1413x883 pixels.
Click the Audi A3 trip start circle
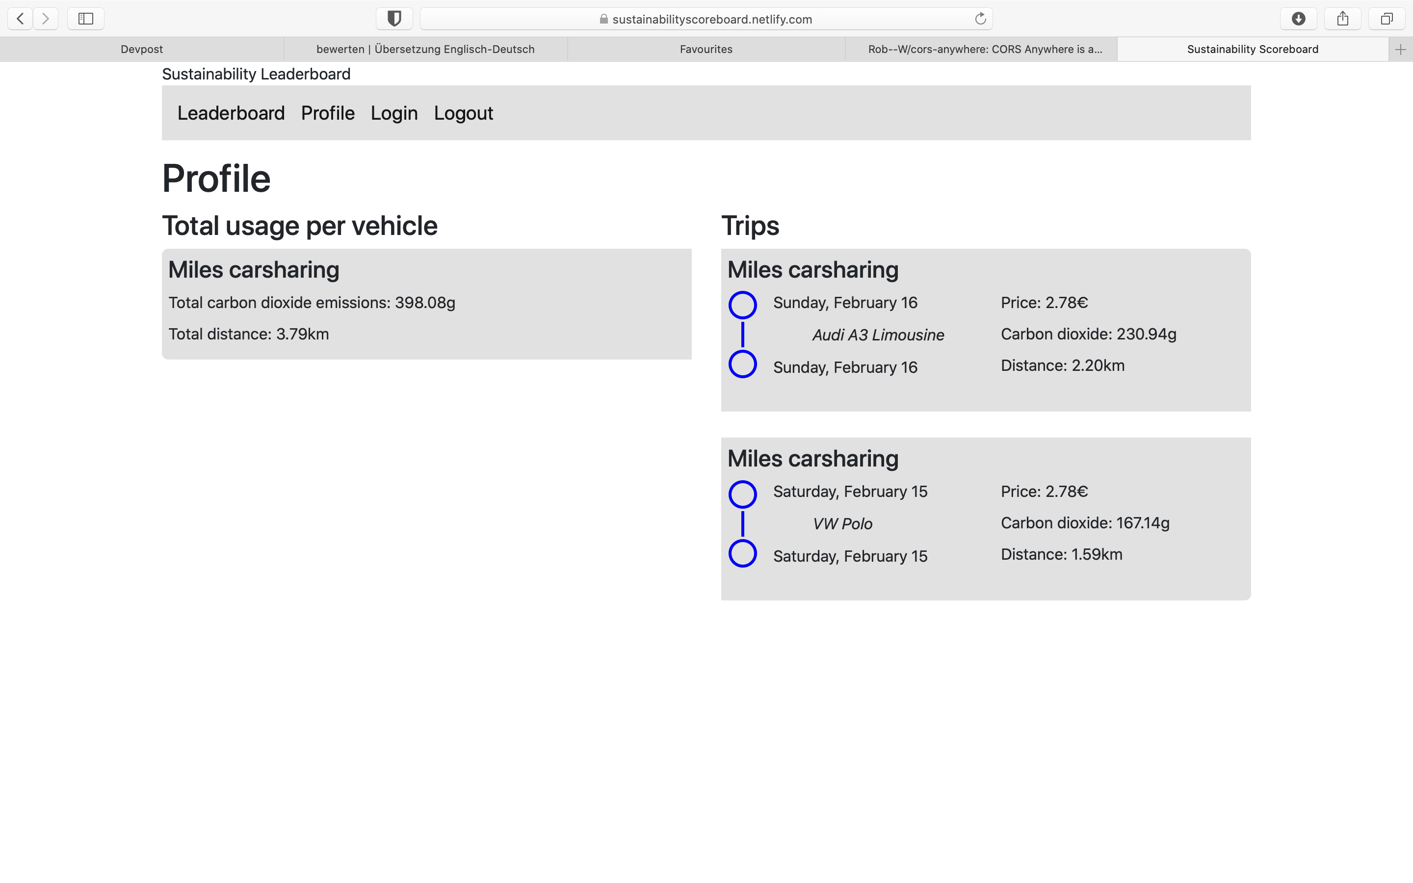coord(742,305)
